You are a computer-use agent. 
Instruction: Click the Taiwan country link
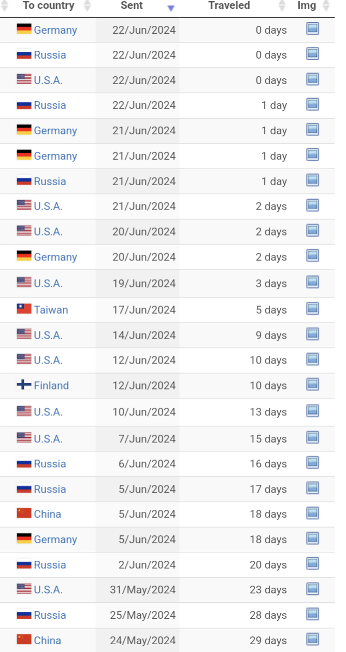click(51, 310)
